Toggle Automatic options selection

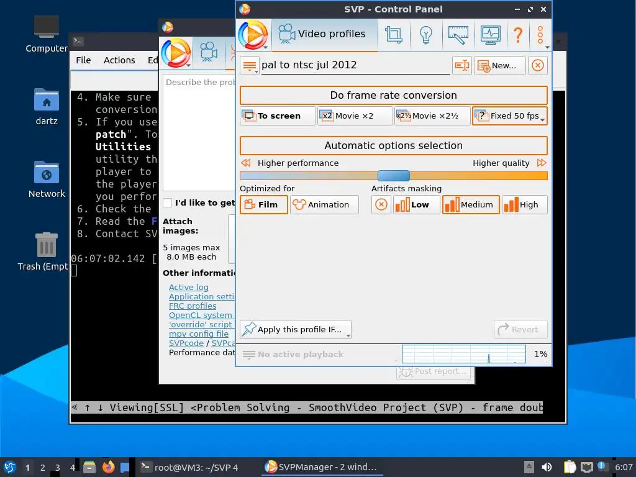click(393, 145)
